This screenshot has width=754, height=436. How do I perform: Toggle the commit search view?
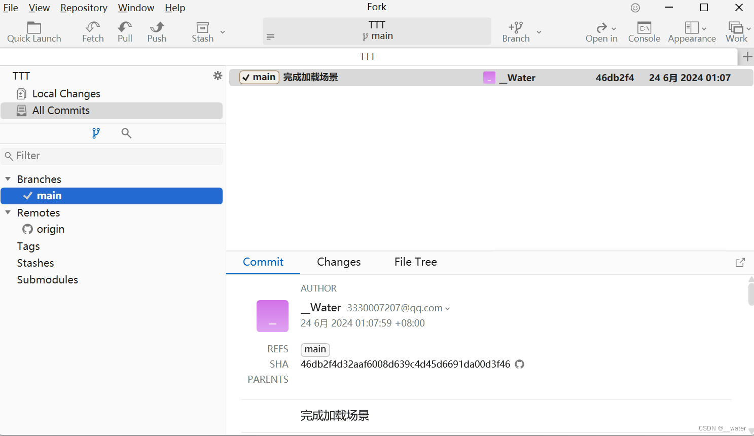[x=126, y=133]
